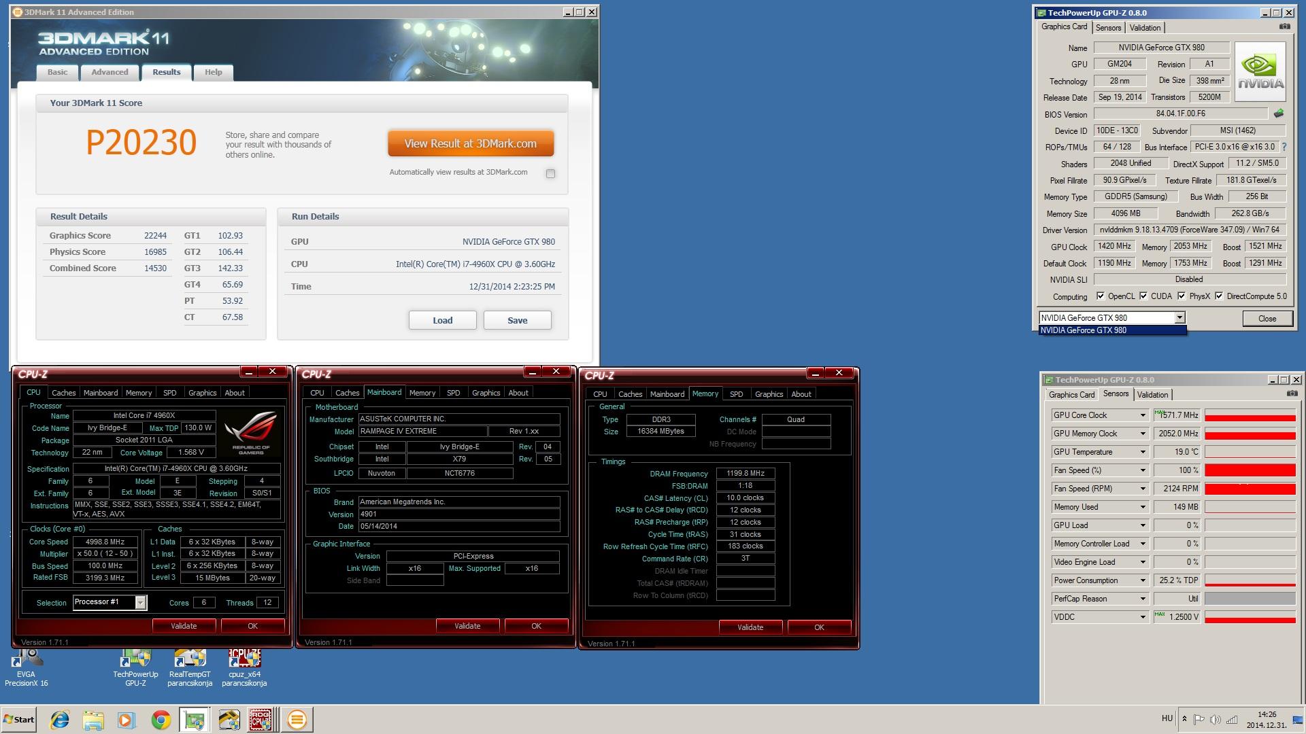
Task: Launch Internet Explorer from taskbar
Action: (60, 719)
